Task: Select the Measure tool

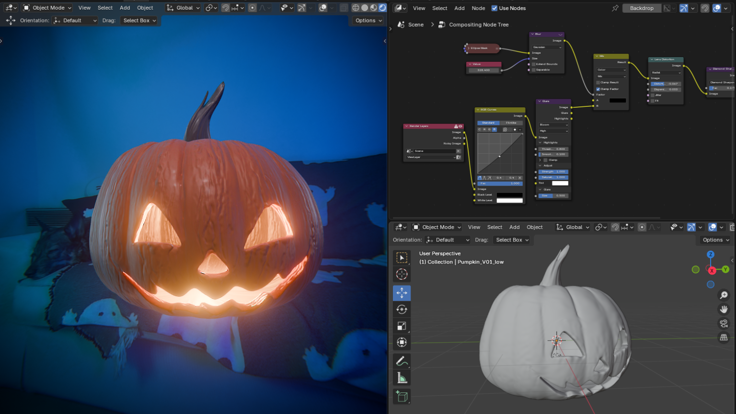Action: click(402, 377)
